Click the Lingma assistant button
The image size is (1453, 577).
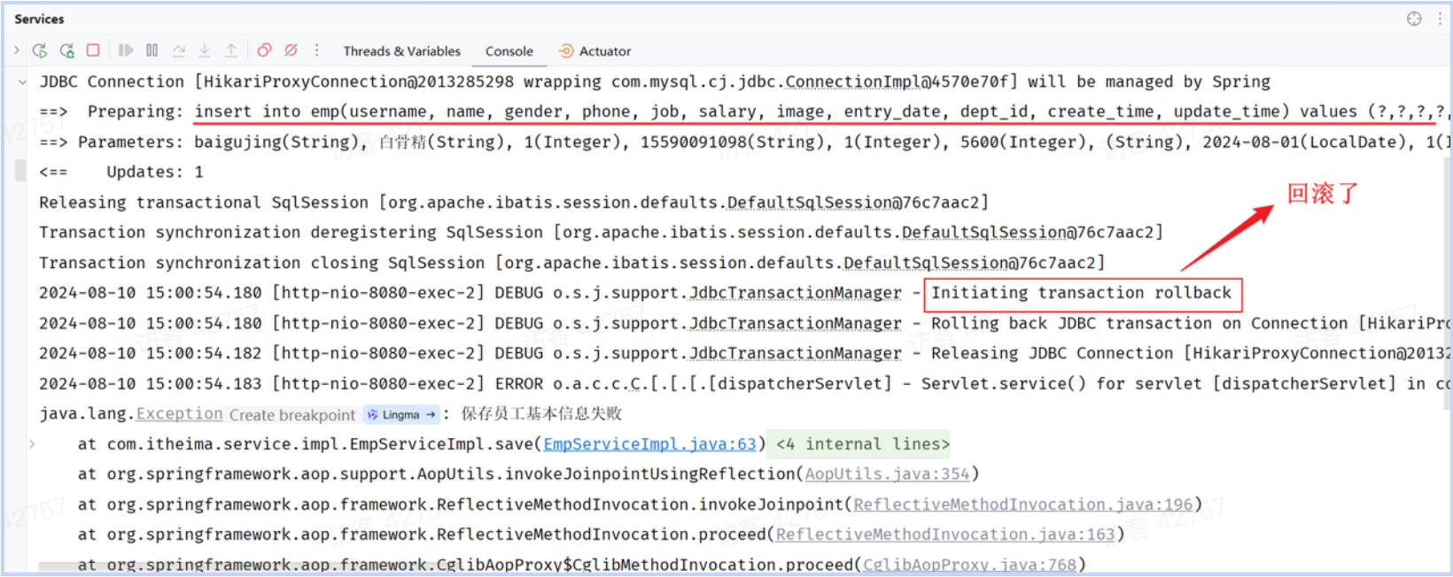[x=401, y=415]
